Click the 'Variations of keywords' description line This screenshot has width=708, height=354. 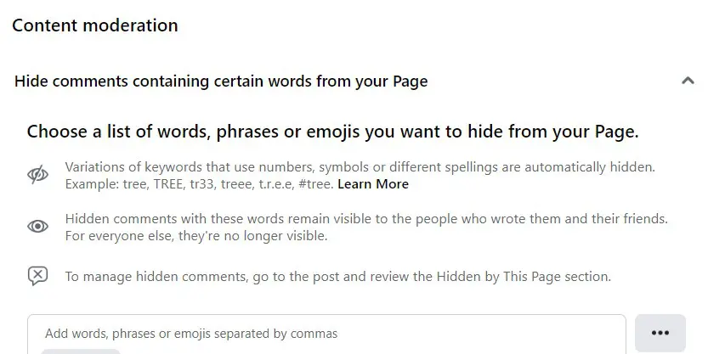255,167
